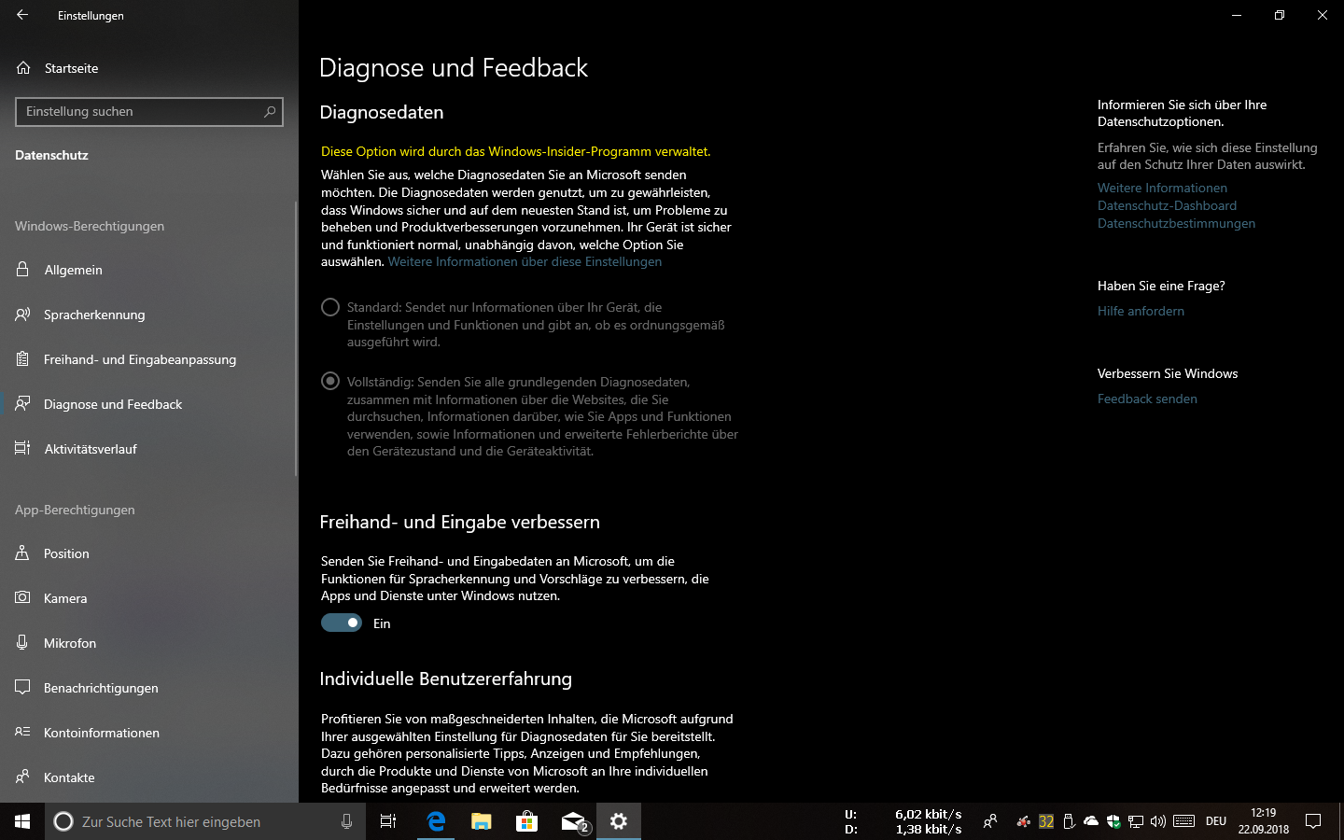1344x840 pixels.
Task: Click the network tray icon
Action: 1136,821
